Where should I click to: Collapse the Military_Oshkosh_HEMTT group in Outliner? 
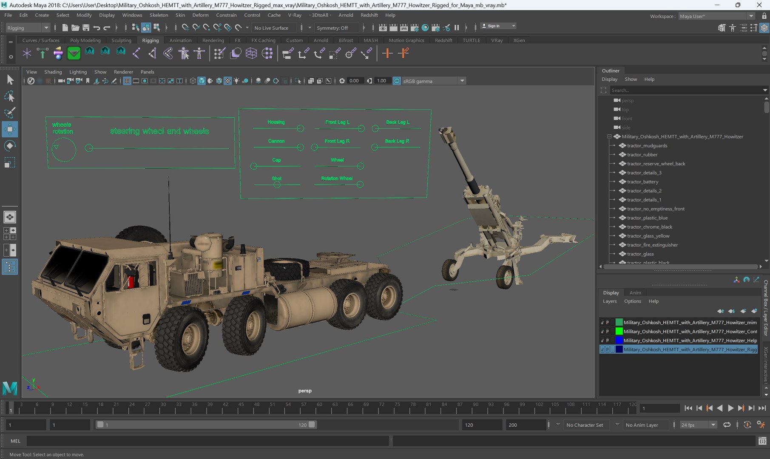click(609, 136)
